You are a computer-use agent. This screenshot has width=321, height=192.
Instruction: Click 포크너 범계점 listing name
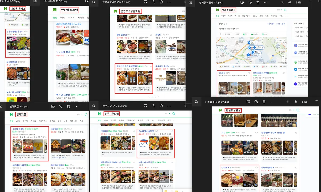pos(18,129)
